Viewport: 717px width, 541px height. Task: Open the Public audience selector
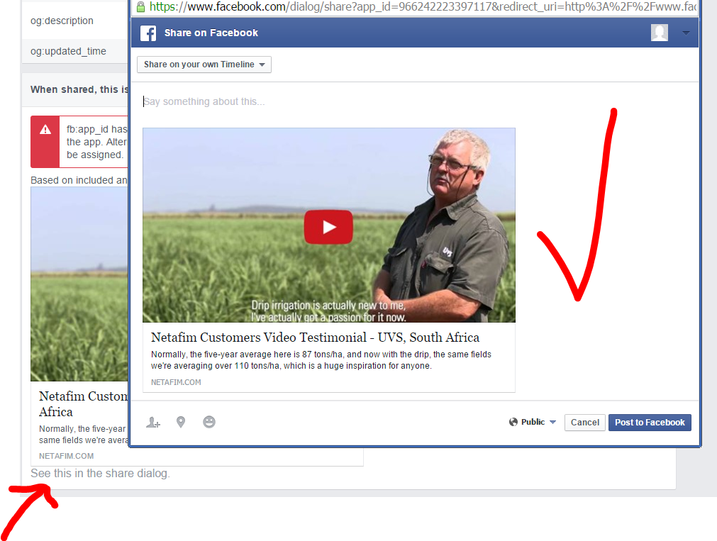[533, 422]
